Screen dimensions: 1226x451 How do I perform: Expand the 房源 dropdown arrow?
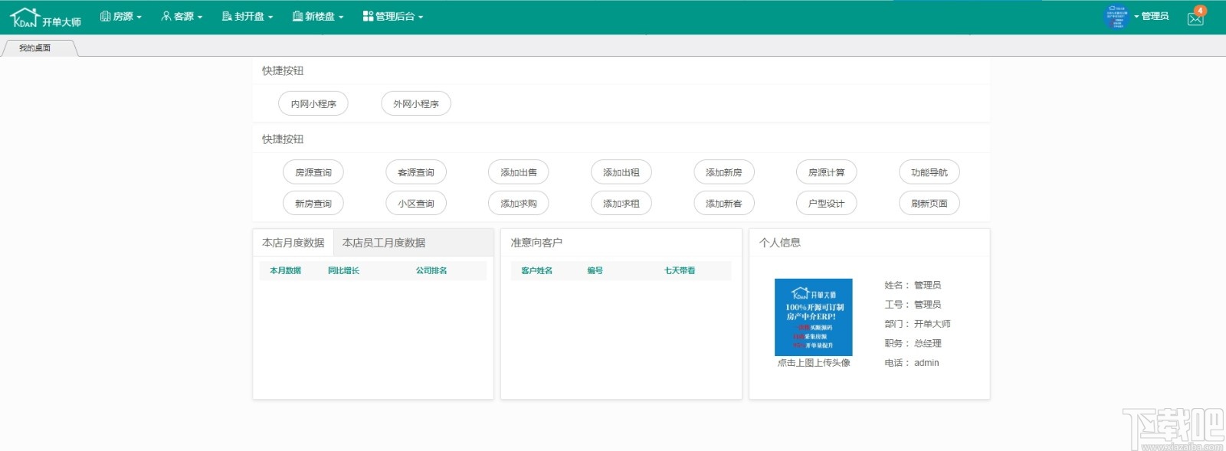139,17
